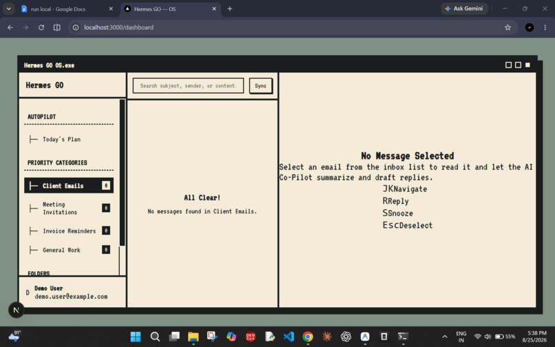
Task: Open the Terminal from the taskbar
Action: tap(403, 337)
